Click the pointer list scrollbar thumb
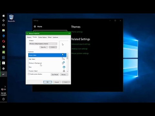This screenshot has width=155, height=116. (67, 57)
